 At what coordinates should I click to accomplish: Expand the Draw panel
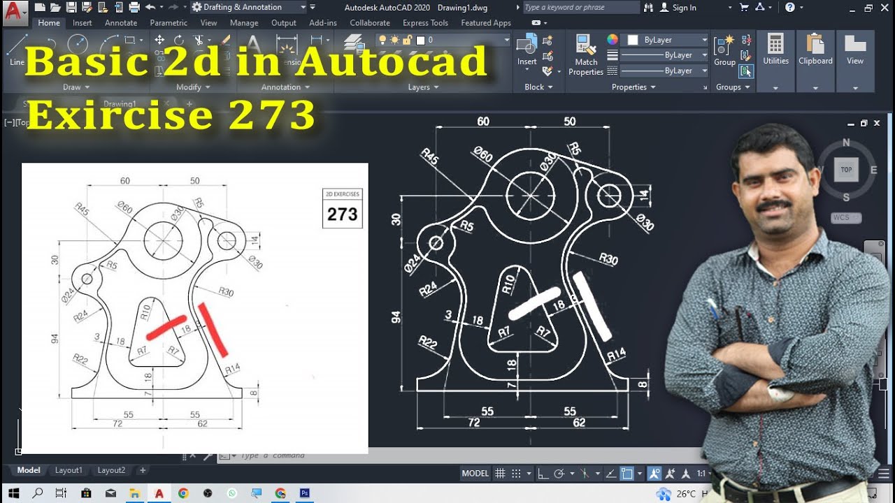click(76, 87)
